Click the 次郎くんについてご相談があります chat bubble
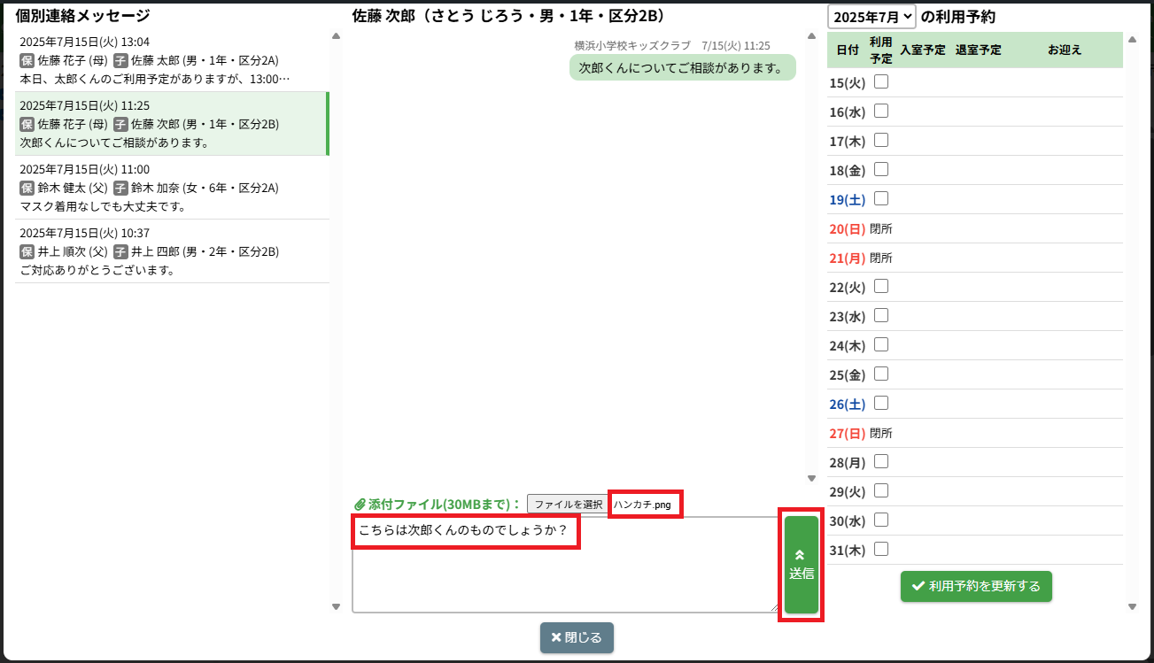The image size is (1154, 663). [x=681, y=67]
